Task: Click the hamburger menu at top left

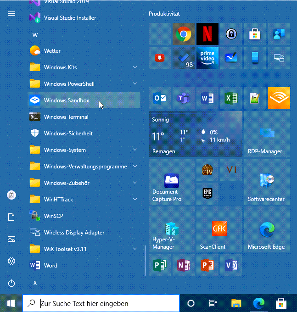Action: (11, 13)
